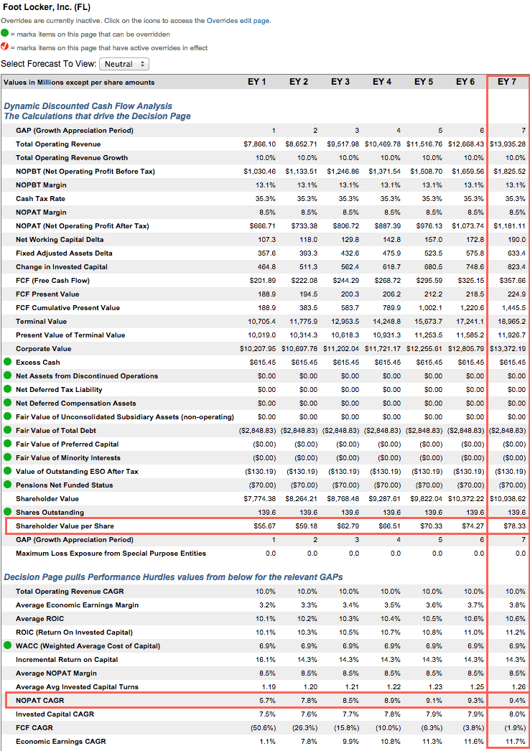Click the Foot Locker, Inc. (FL) title
The height and width of the screenshot is (751, 530).
coord(47,7)
